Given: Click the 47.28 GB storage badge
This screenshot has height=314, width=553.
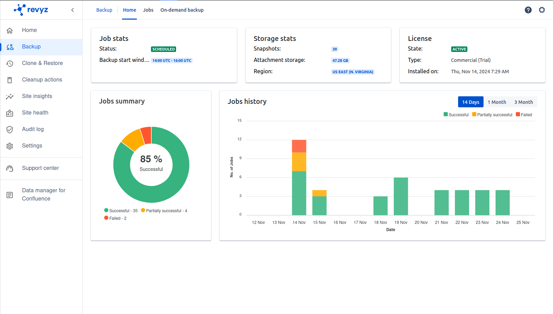Looking at the screenshot, I should pyautogui.click(x=340, y=61).
